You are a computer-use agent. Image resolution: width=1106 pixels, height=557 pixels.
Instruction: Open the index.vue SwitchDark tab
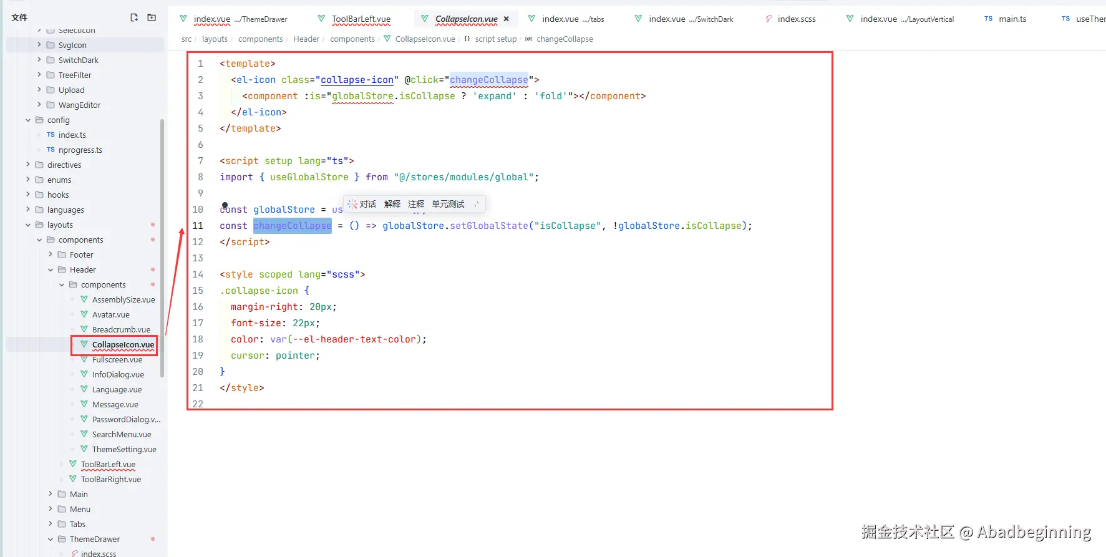tap(684, 19)
